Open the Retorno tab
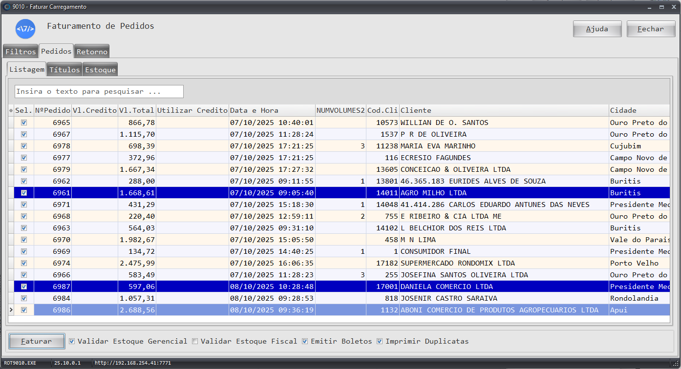The width and height of the screenshot is (681, 369). 92,52
